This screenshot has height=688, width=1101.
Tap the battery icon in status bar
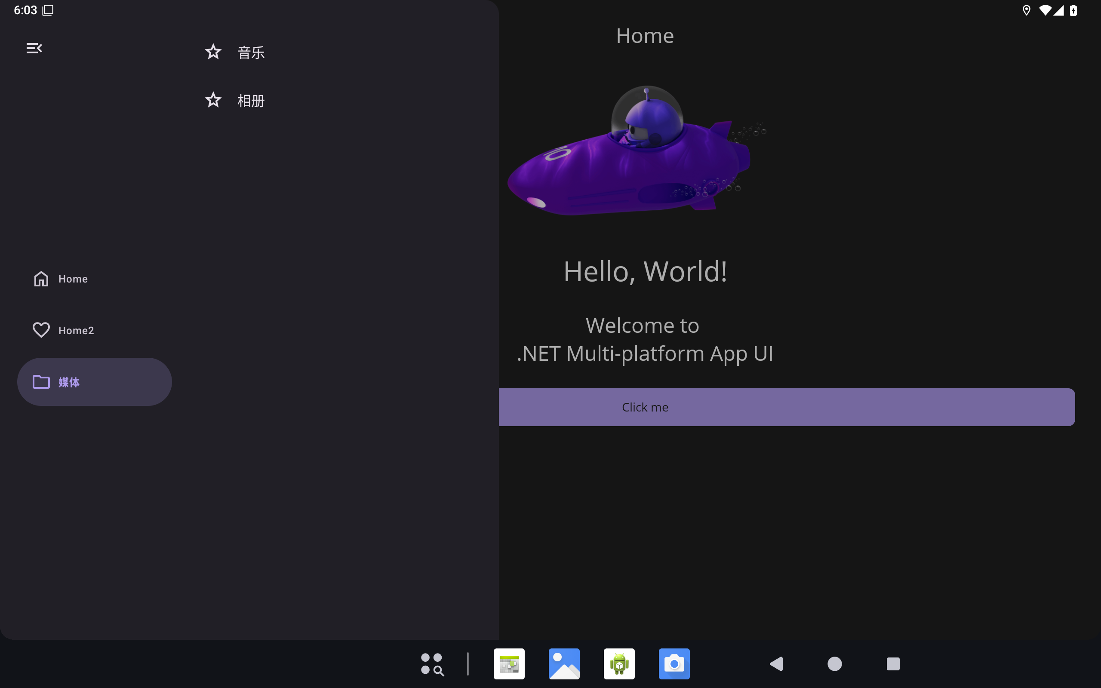tap(1073, 10)
